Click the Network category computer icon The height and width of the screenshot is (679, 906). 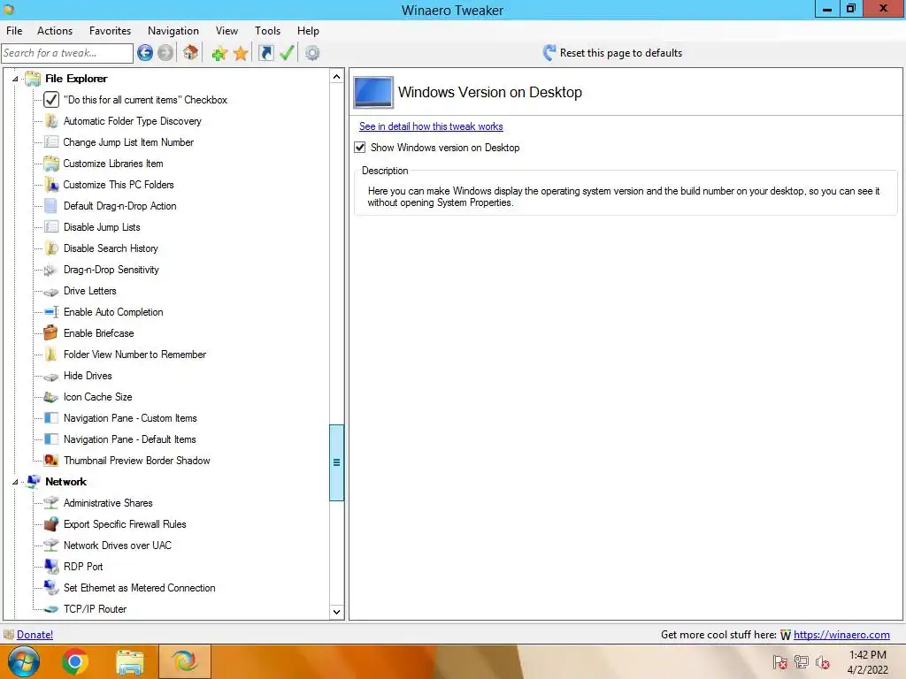[x=33, y=482]
